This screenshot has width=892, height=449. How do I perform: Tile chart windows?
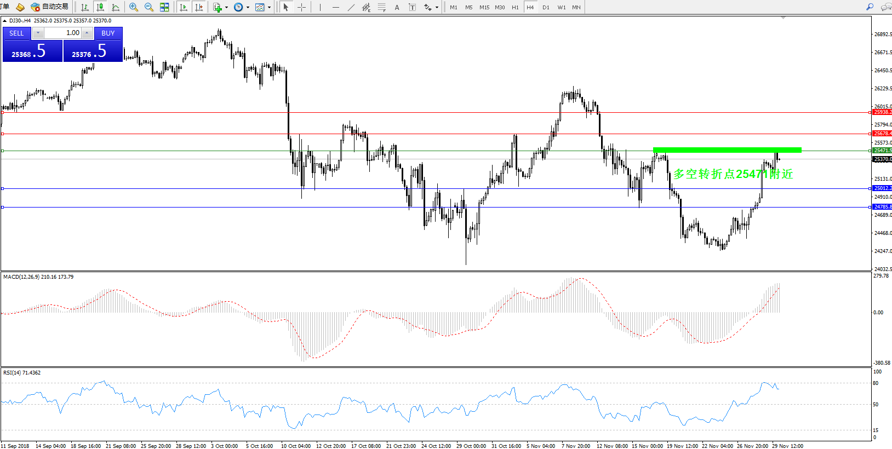point(164,7)
